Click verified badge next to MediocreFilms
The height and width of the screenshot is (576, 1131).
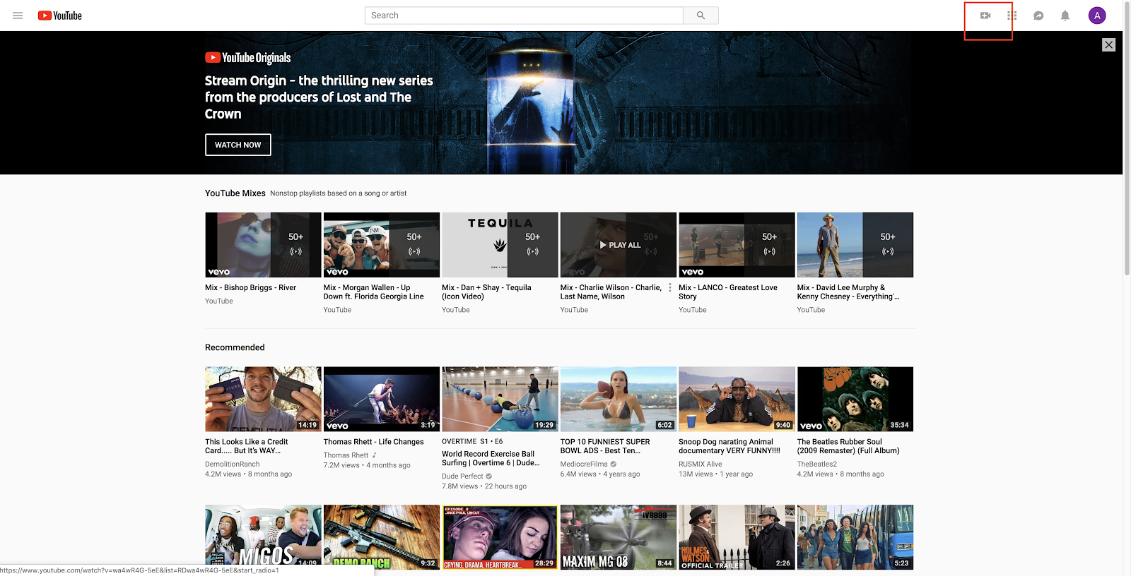tap(614, 464)
